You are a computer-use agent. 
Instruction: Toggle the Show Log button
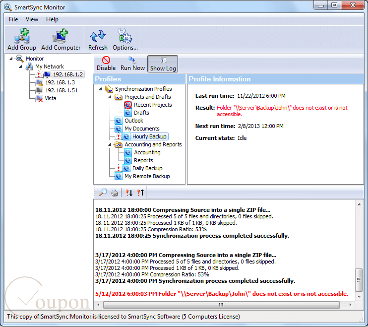pos(163,64)
